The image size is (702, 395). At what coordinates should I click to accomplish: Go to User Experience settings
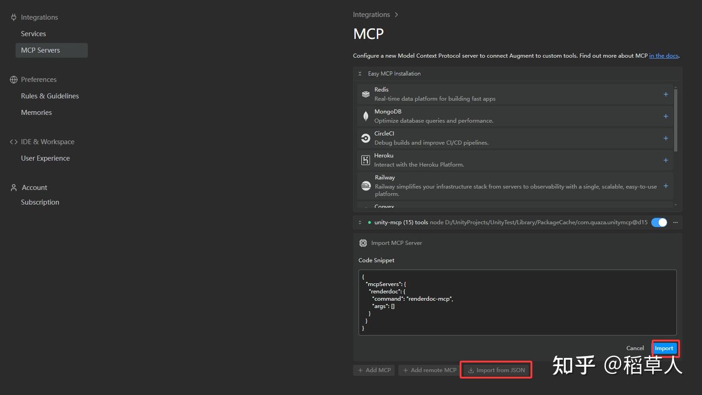point(45,158)
